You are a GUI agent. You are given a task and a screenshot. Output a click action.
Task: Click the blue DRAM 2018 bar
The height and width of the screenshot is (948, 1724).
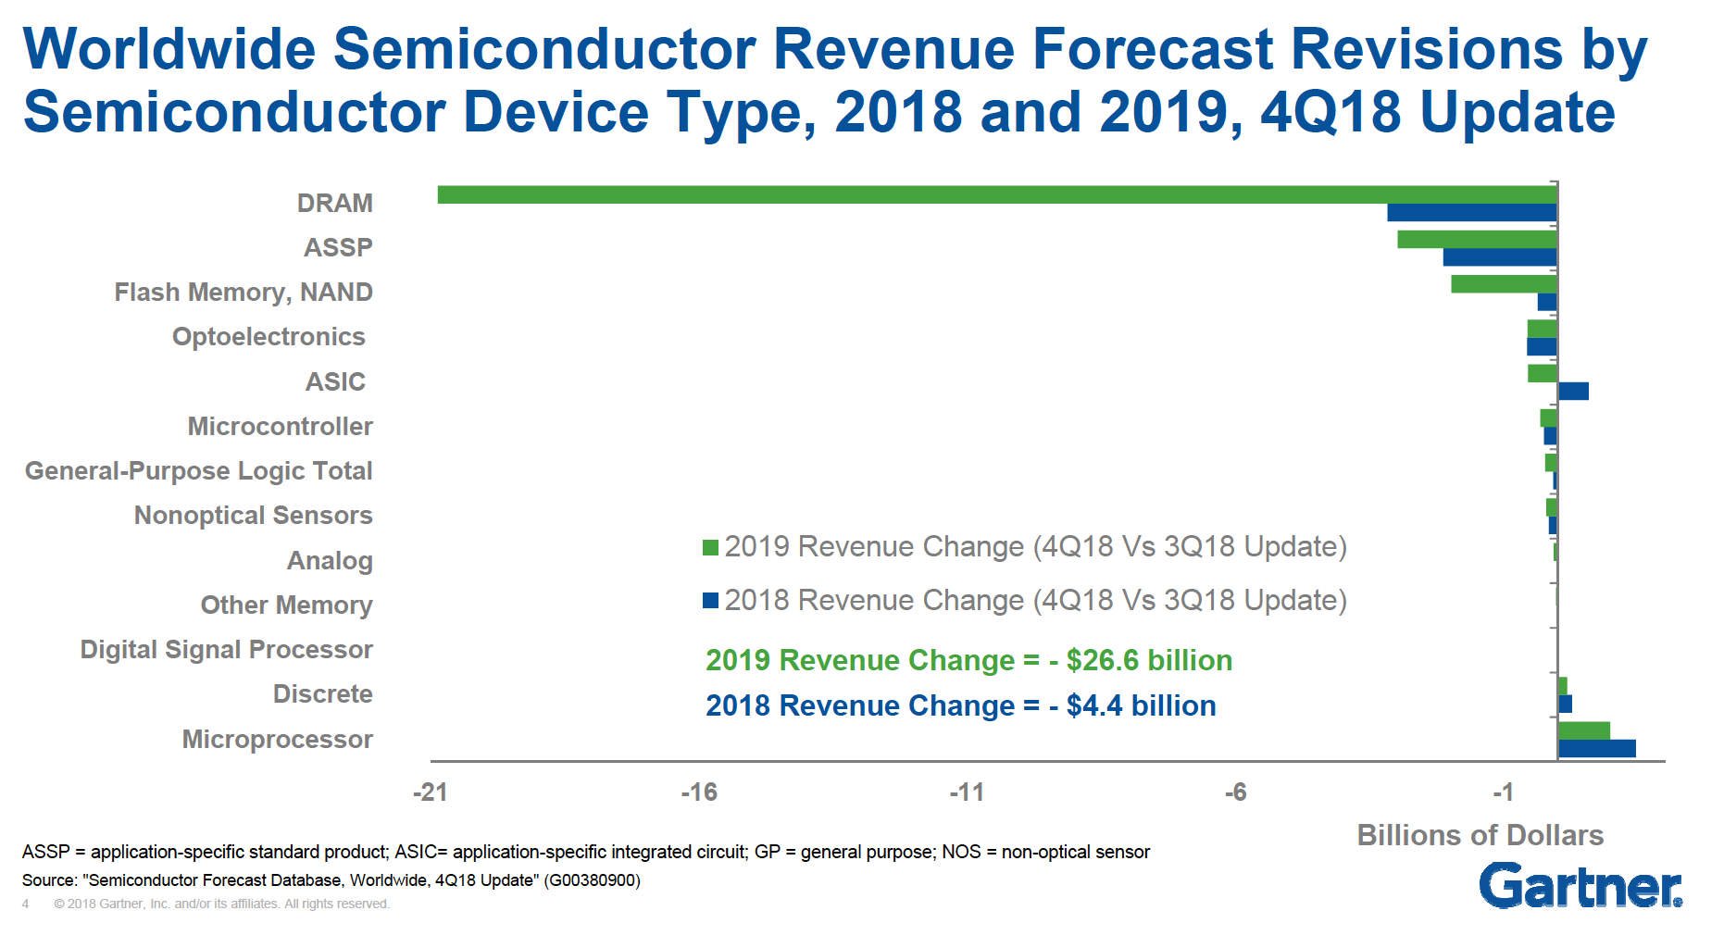click(1472, 212)
